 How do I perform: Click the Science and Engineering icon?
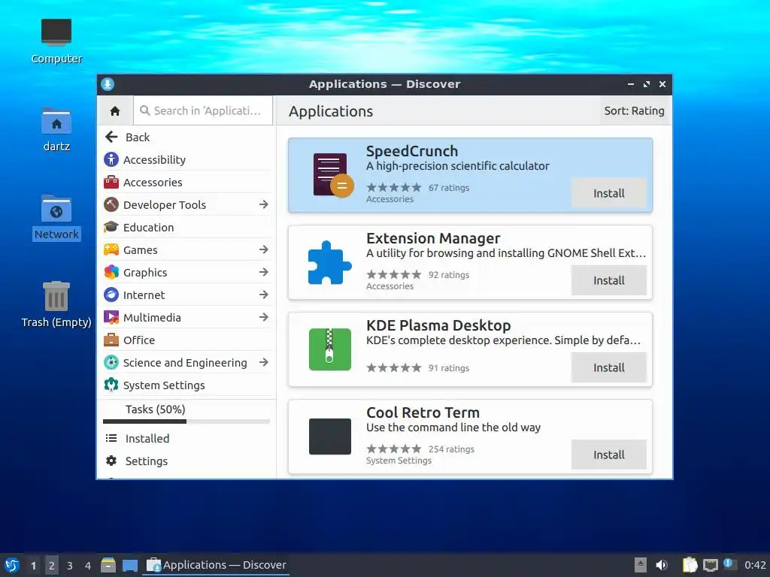[111, 363]
